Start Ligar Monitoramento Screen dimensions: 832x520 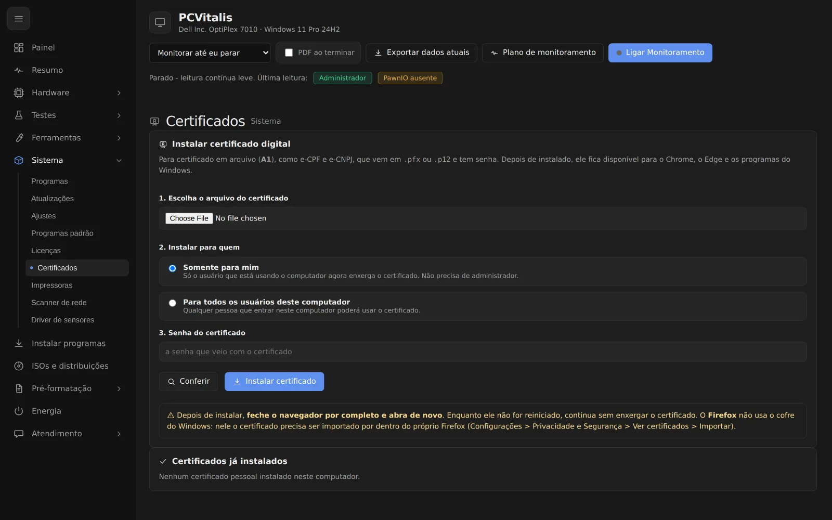coord(660,53)
